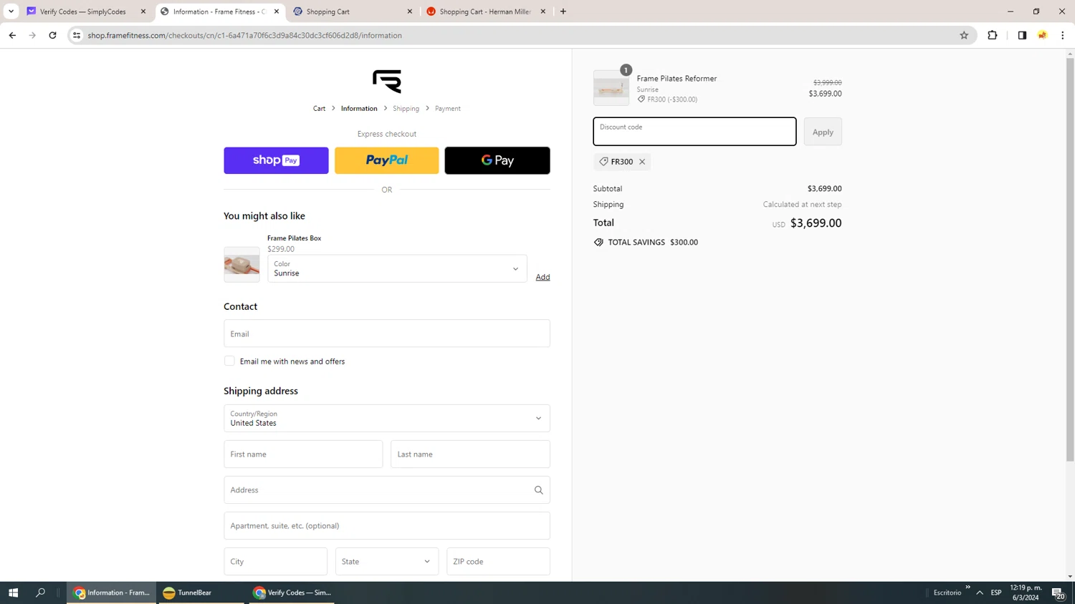The image size is (1075, 604).
Task: Click the Email input field
Action: 387,333
